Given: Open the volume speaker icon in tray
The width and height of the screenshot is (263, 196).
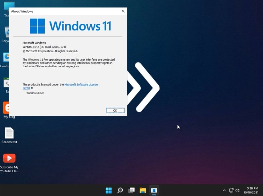Looking at the screenshot, I should point(237,190).
